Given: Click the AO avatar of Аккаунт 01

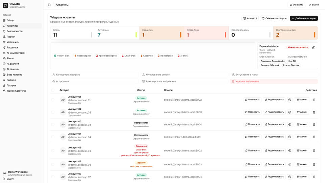Looking at the screenshot, I should (x=63, y=100).
